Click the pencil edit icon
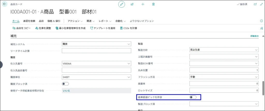This screenshot has width=265, height=111. point(121,4)
